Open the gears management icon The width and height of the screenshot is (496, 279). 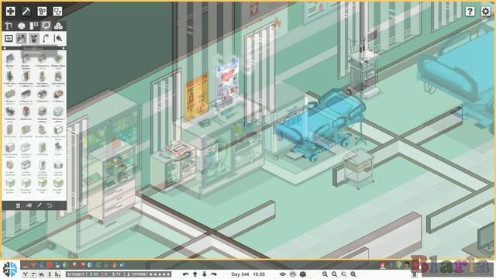(42, 11)
